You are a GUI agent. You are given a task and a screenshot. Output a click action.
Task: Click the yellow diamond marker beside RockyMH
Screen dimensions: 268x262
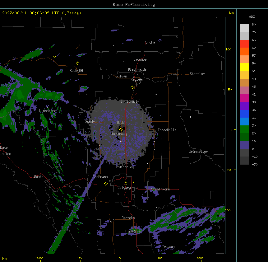pyautogui.click(x=78, y=63)
